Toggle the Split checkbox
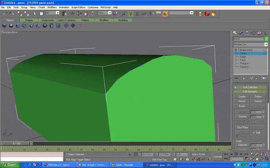Image resolution: width=270 pixels, height=168 pixels. tap(253, 132)
